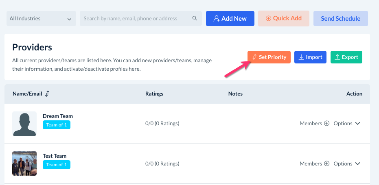Open Test Team profile photo
The image size is (379, 185).
coord(24,163)
